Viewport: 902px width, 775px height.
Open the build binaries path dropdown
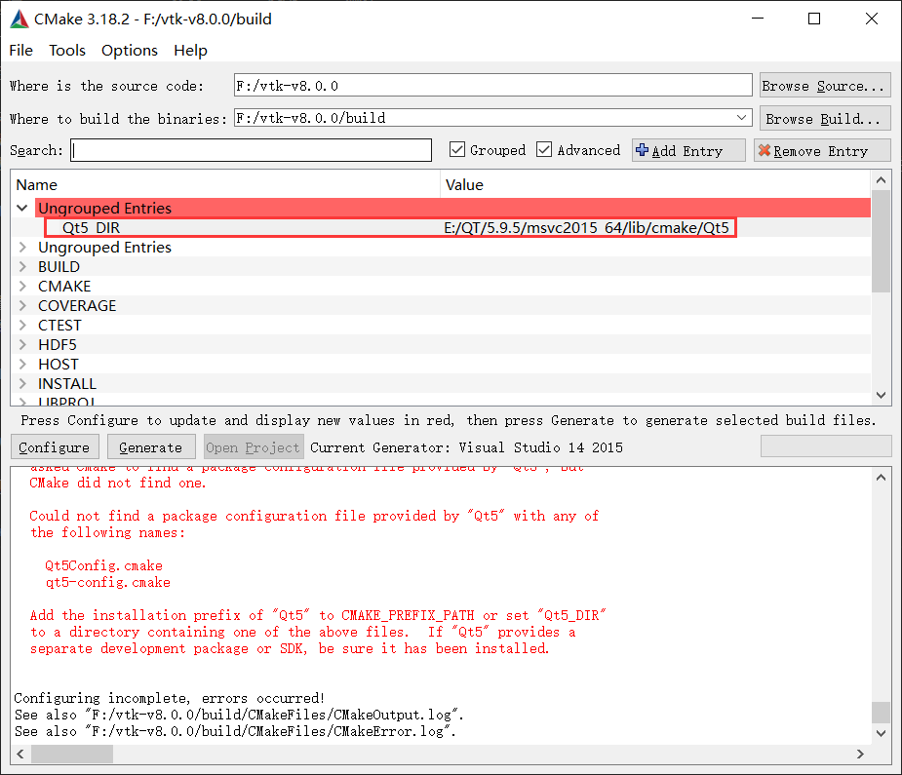pyautogui.click(x=741, y=118)
